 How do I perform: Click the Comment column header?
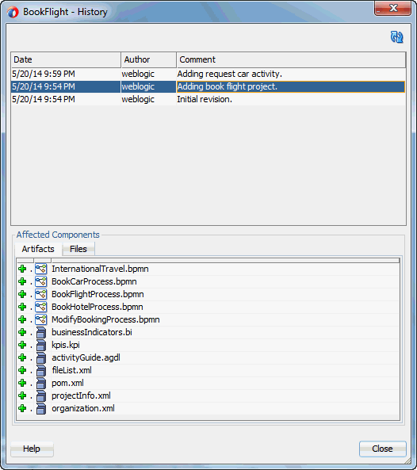291,59
